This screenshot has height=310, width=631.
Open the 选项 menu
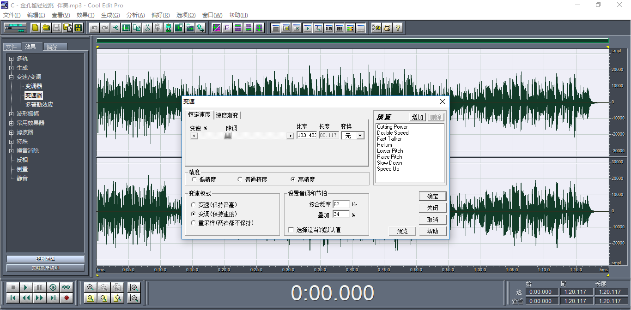[185, 15]
